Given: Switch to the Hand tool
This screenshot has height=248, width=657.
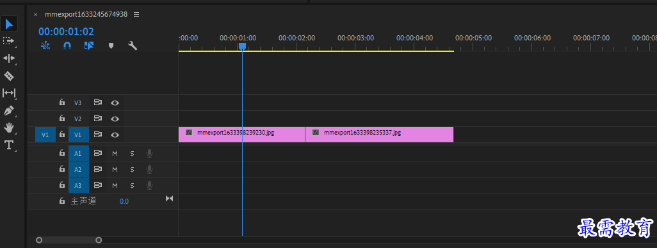Looking at the screenshot, I should point(9,128).
